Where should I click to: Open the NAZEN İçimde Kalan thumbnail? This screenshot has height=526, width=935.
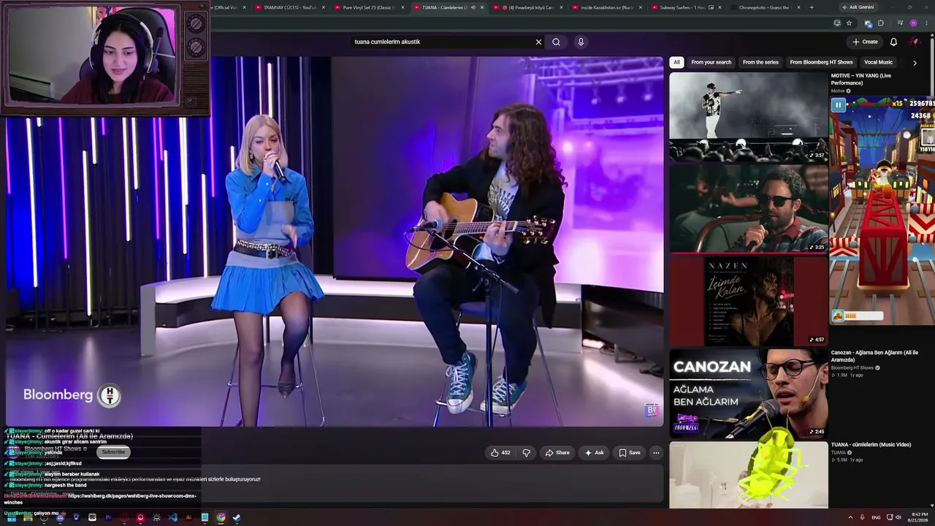pos(748,300)
